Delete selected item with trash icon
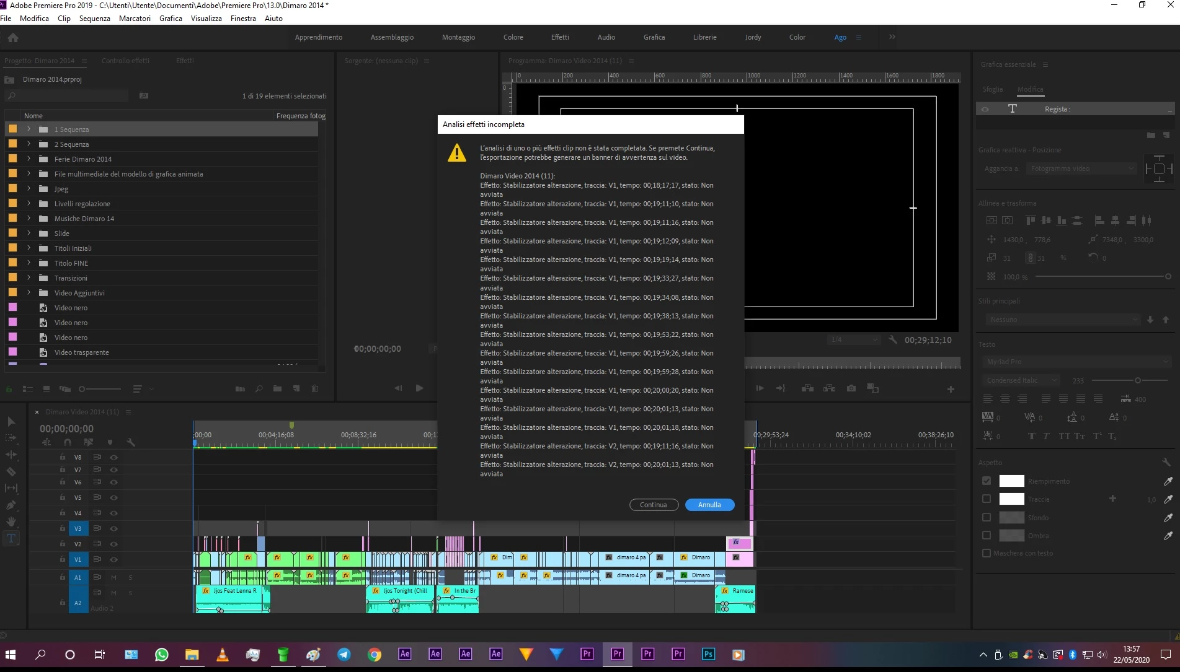 (314, 389)
